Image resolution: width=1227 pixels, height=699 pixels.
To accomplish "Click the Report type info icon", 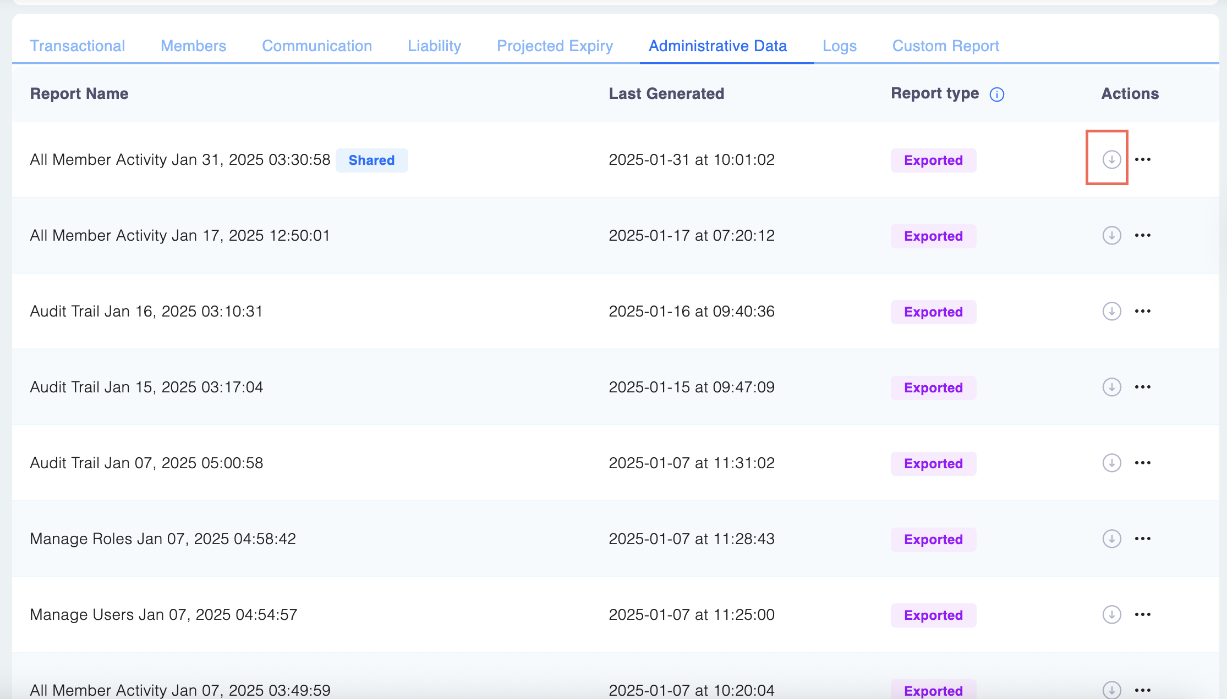I will tap(996, 95).
